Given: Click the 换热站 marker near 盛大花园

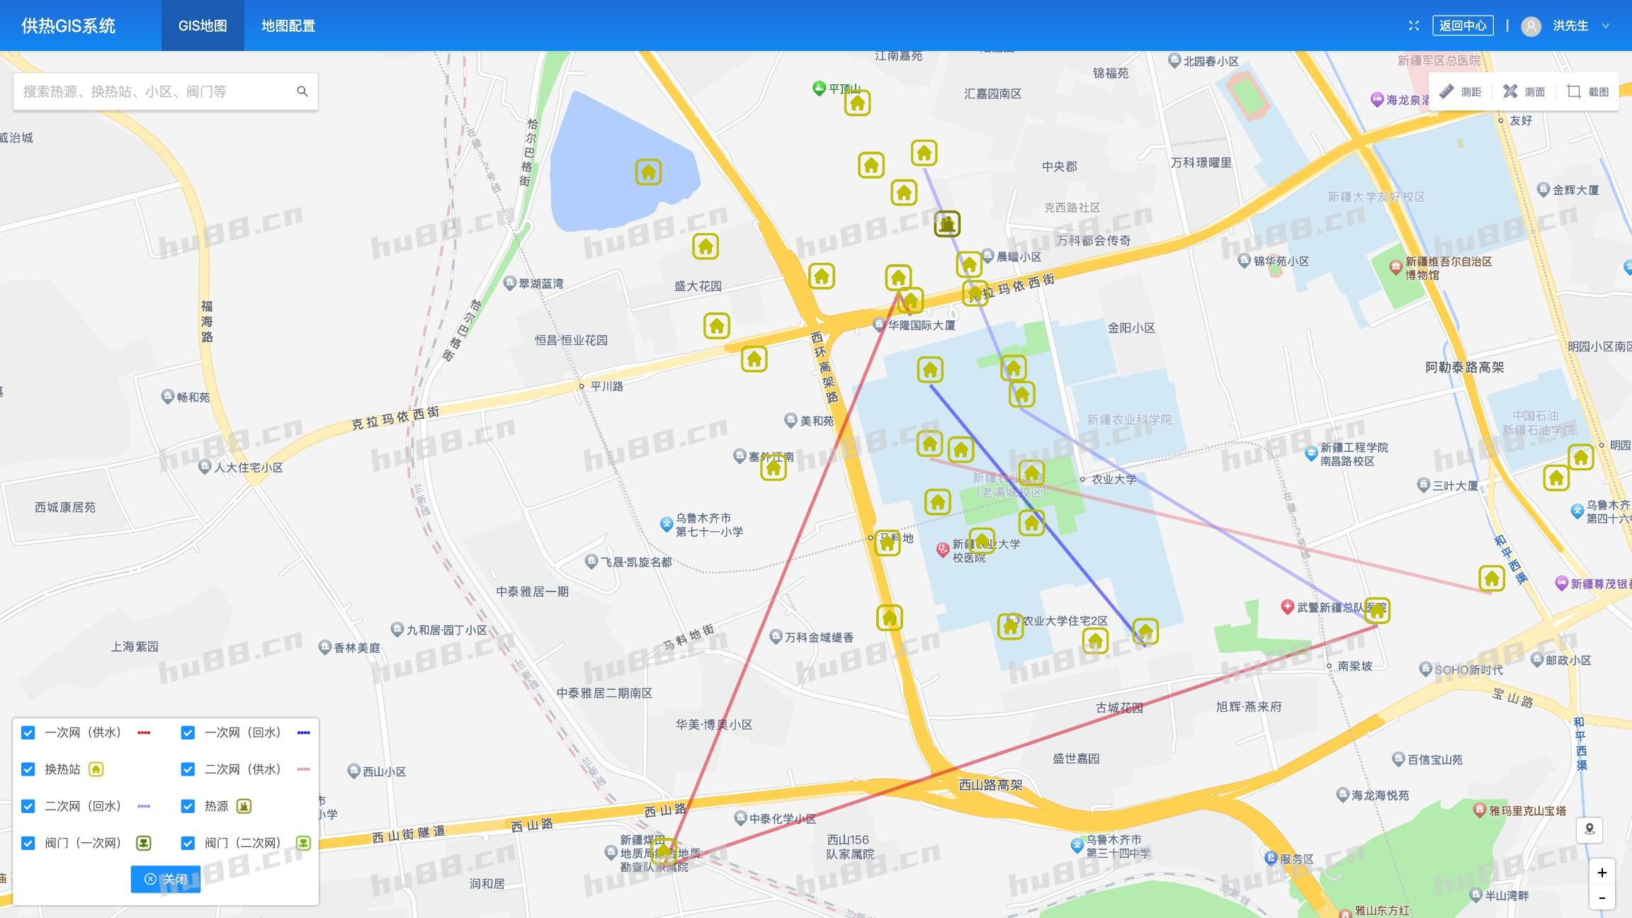Looking at the screenshot, I should click(705, 248).
